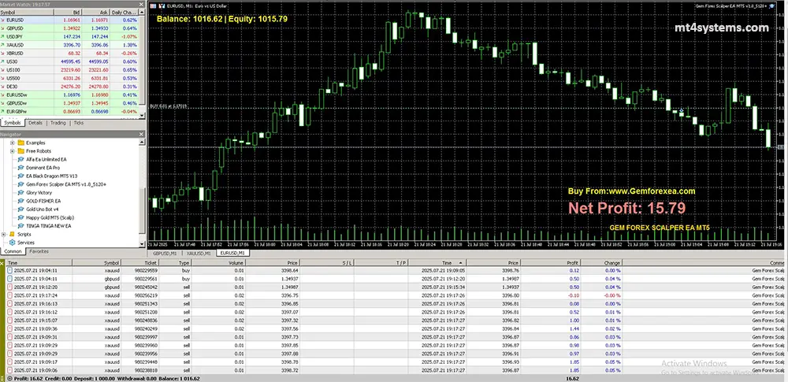This screenshot has height=382, width=788.
Task: Click the Free Robots folder icon
Action: tap(20, 150)
